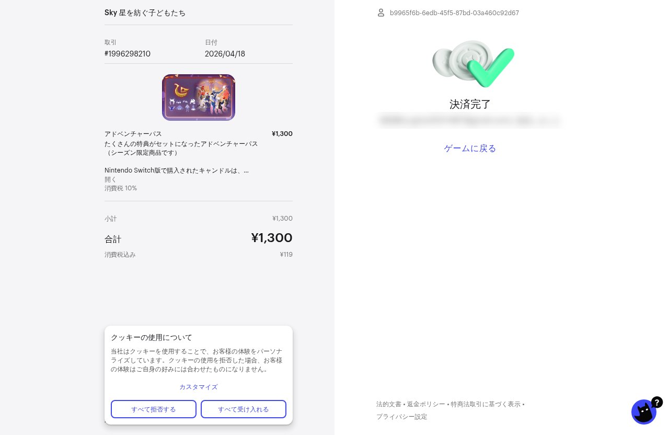The width and height of the screenshot is (669, 435).
Task: Open プライバシー設定 footer link
Action: 401,417
